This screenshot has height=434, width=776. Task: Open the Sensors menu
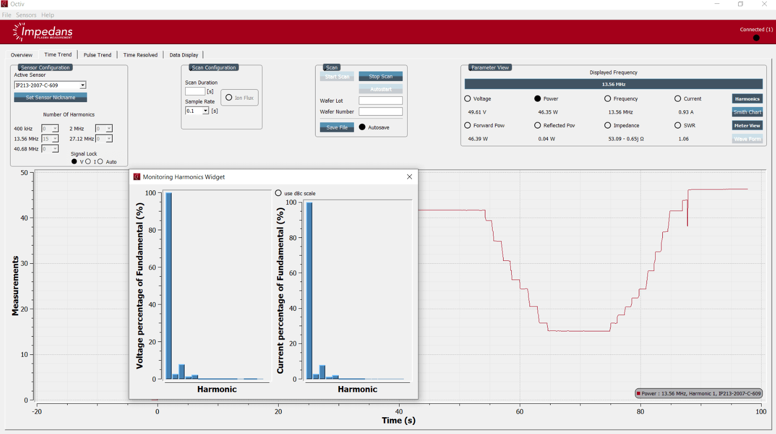(26, 15)
